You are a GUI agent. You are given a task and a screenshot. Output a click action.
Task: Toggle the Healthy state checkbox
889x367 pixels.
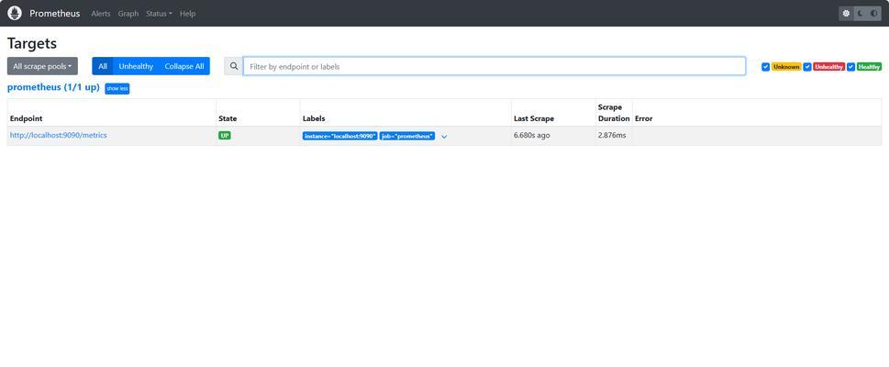[x=850, y=67]
